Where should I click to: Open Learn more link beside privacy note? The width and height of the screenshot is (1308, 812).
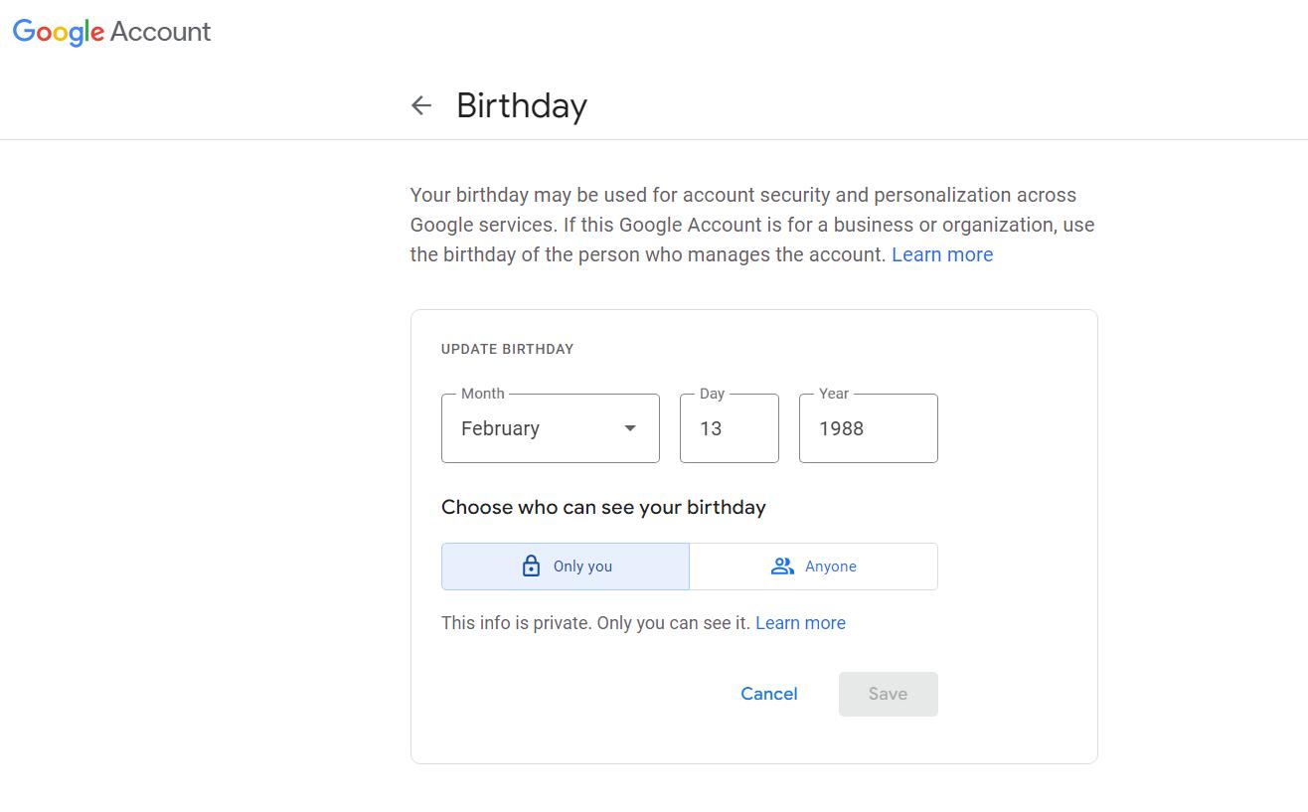800,623
